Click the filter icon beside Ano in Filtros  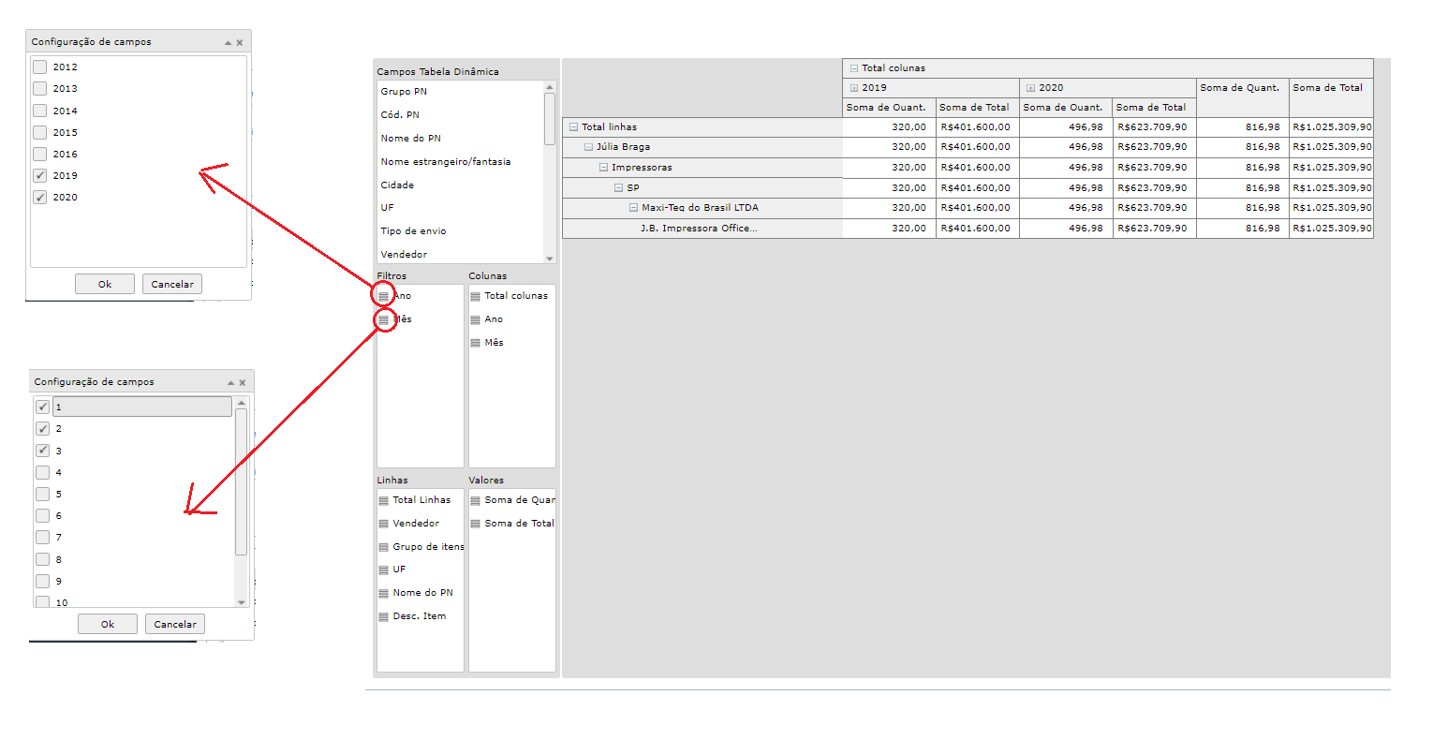[383, 296]
